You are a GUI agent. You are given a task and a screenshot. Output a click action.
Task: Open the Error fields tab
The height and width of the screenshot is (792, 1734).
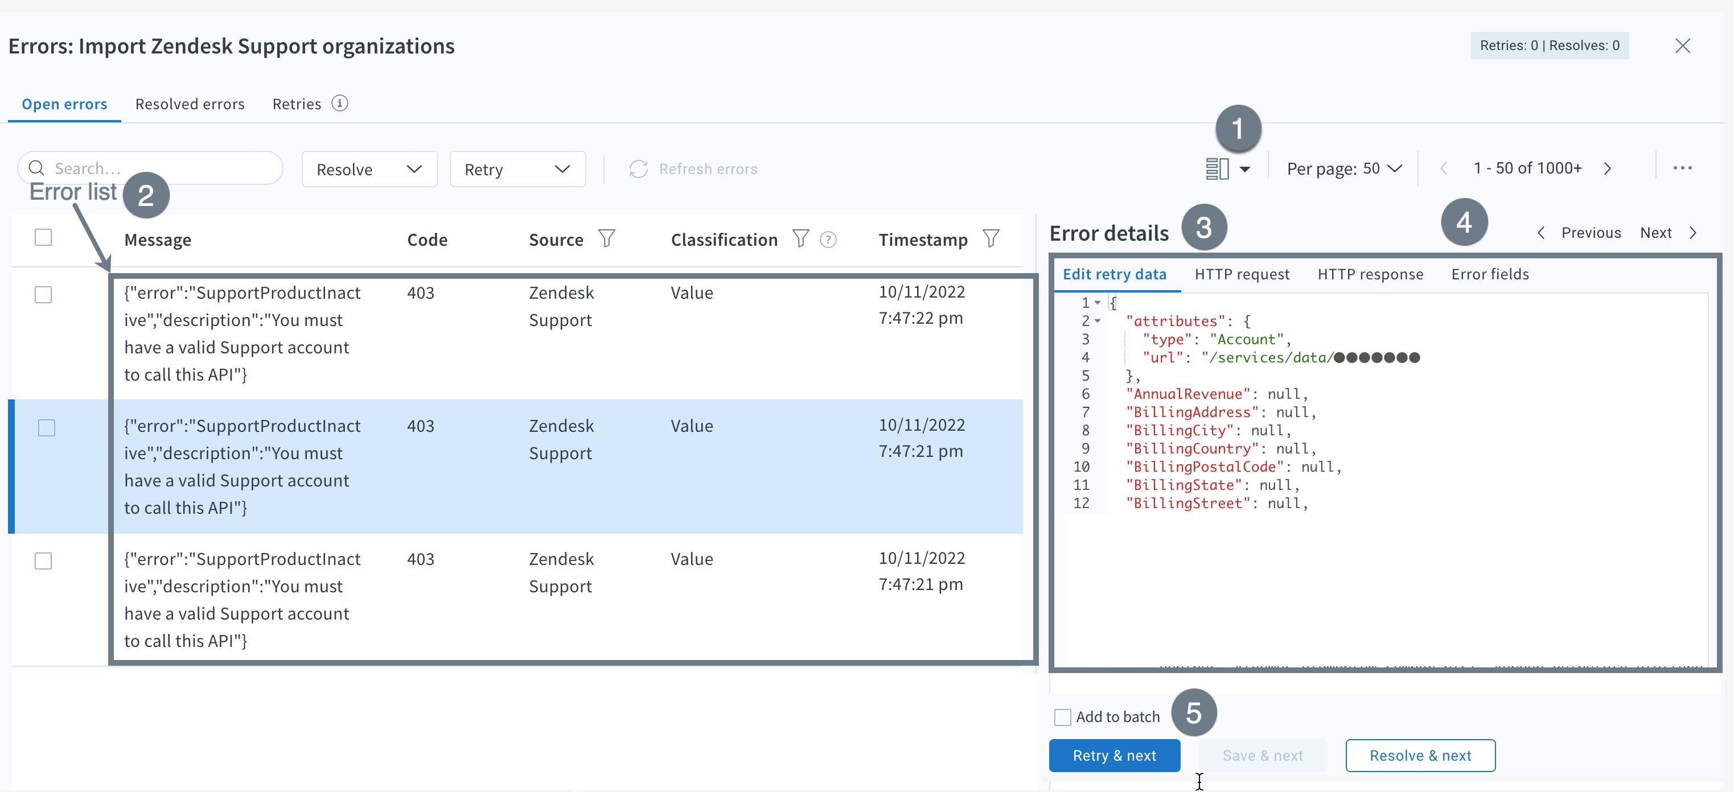[x=1490, y=275]
